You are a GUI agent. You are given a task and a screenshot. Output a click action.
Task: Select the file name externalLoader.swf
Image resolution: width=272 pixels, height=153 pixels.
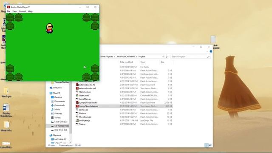coord(88,88)
